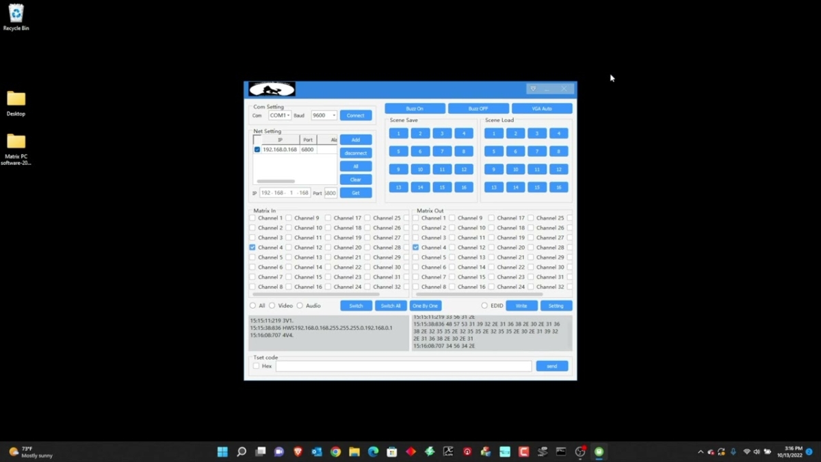Open Recycle Bin on the desktop
821x462 pixels.
[x=16, y=16]
